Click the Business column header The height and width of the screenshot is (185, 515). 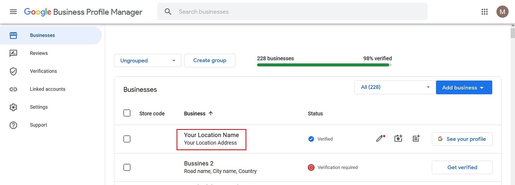pyautogui.click(x=195, y=114)
